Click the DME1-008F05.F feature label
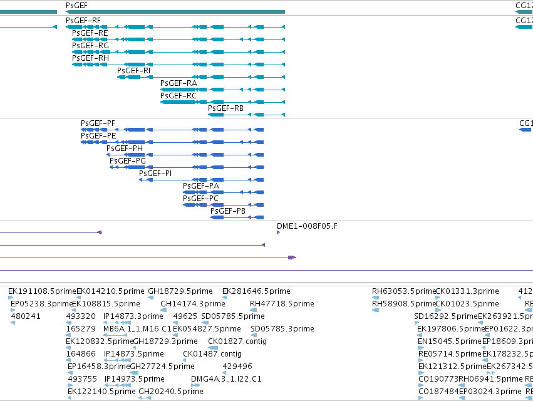The width and height of the screenshot is (533, 401). tap(308, 226)
